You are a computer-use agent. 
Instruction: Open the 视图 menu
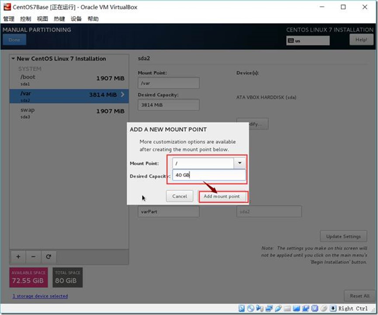(x=42, y=18)
